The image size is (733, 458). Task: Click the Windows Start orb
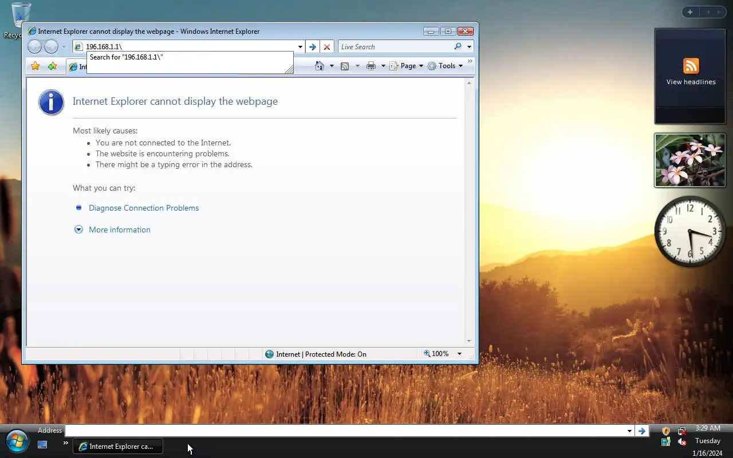pos(17,441)
